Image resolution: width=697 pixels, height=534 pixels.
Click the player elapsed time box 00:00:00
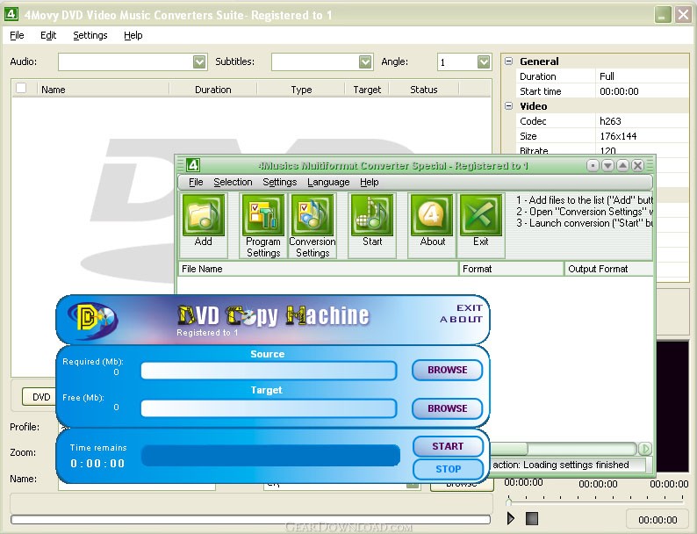coord(657,519)
